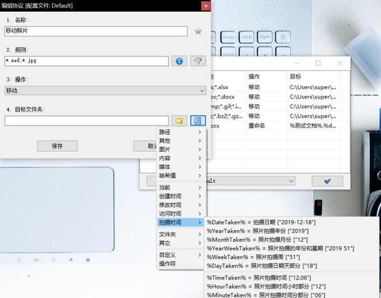Open the rule filter funnel icon
The height and width of the screenshot is (298, 381).
pyautogui.click(x=198, y=61)
